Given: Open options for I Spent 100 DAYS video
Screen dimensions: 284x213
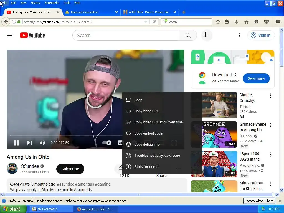Looking at the screenshot, I should pyautogui.click(x=271, y=154).
